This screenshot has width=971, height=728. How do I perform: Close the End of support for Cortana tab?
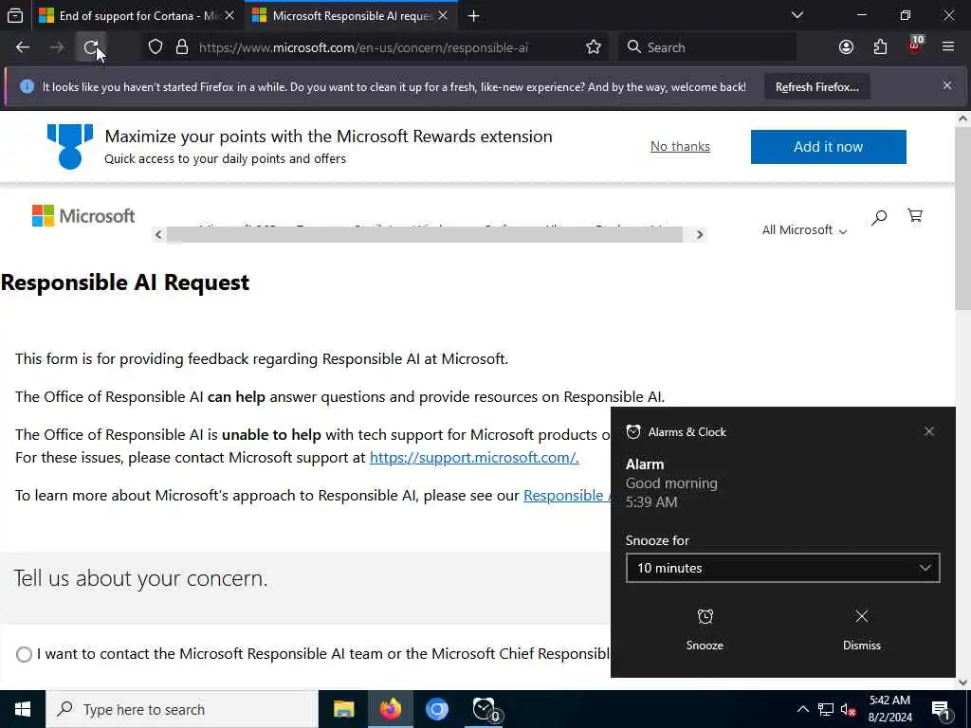click(x=229, y=15)
